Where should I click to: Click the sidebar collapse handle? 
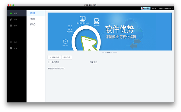[27, 56]
